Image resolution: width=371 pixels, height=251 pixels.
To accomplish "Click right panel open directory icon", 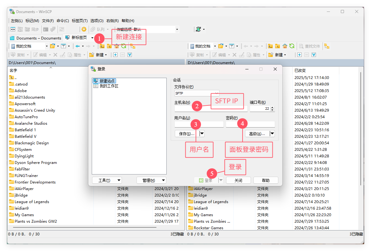I will click(221, 46).
